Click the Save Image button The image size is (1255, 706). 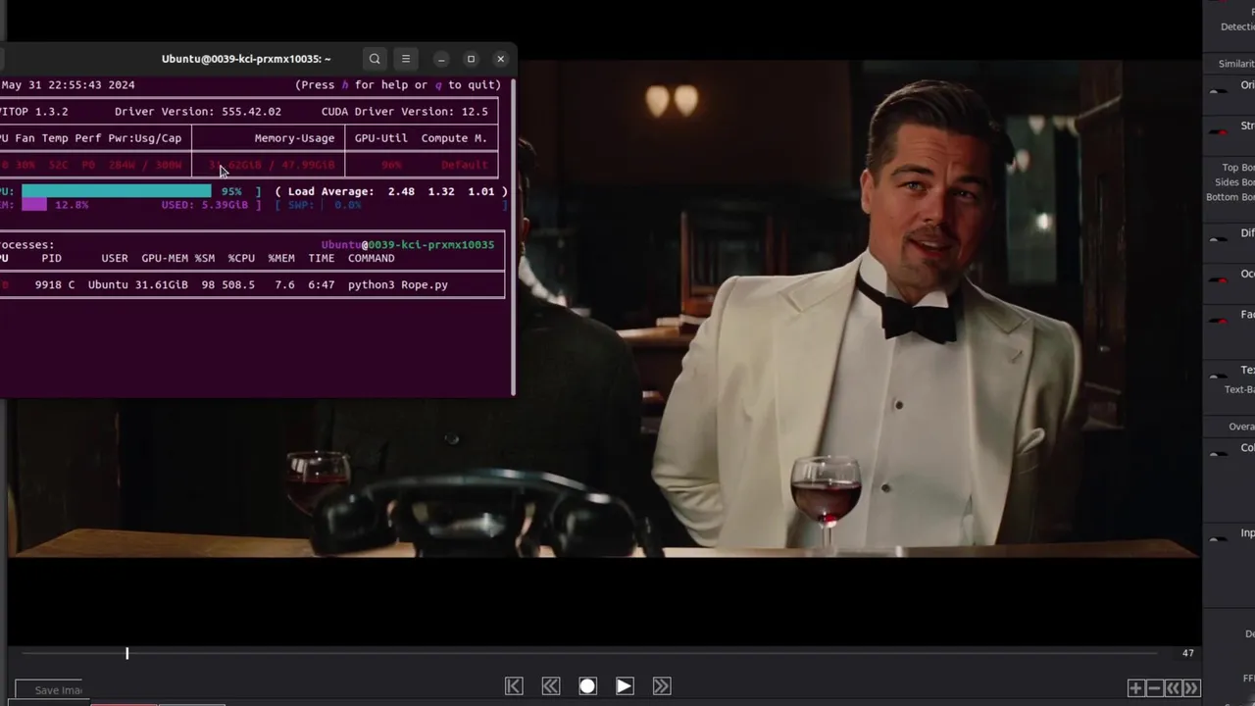[49, 690]
